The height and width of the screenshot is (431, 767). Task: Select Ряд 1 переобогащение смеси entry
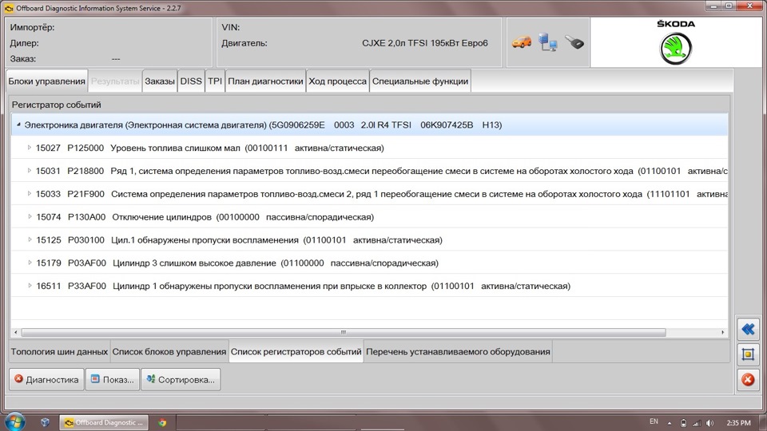click(x=369, y=171)
